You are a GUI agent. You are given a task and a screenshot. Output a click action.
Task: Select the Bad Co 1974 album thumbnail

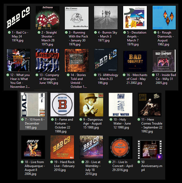[x=18, y=18]
